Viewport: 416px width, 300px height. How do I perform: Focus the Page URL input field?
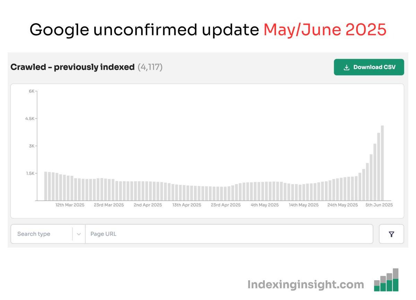click(x=229, y=234)
